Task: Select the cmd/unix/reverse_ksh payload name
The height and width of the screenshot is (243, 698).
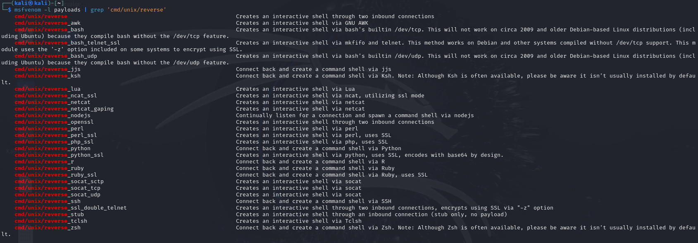Action: click(48, 76)
